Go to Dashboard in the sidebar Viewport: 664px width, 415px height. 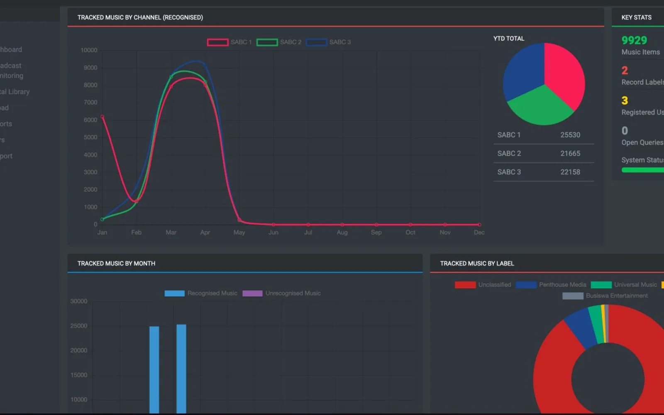click(x=11, y=49)
